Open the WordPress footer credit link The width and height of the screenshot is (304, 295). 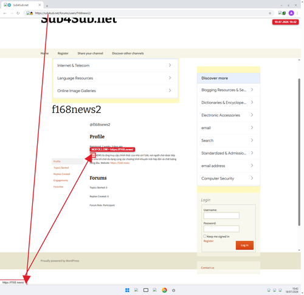pyautogui.click(x=60, y=261)
